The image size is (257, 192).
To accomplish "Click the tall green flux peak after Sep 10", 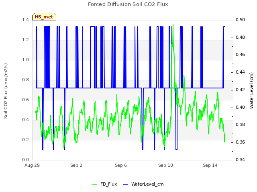I will point(173,25).
